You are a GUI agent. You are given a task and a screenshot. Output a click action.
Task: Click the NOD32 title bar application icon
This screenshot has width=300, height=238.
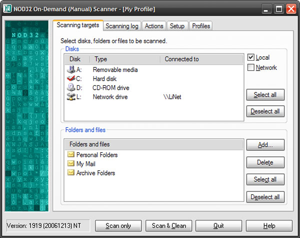[x=7, y=9]
